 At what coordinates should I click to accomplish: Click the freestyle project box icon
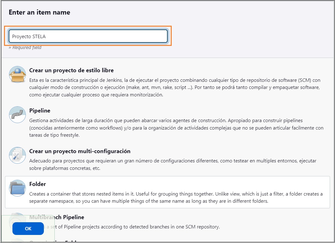pyautogui.click(x=17, y=74)
